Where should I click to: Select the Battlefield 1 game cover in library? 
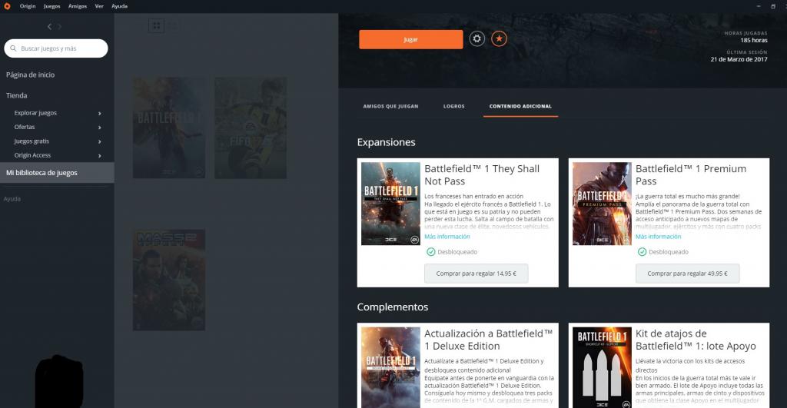(168, 128)
